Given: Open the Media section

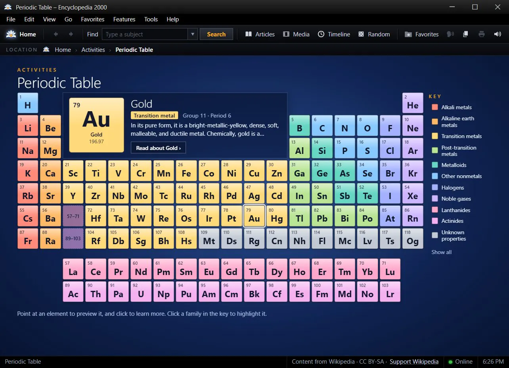Looking at the screenshot, I should (x=296, y=34).
